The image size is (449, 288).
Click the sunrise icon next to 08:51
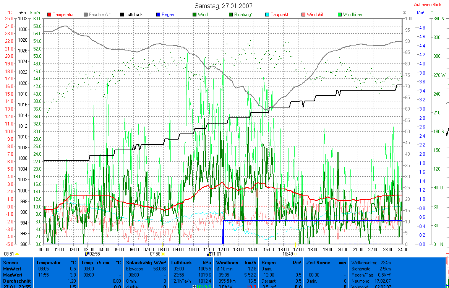17,254
